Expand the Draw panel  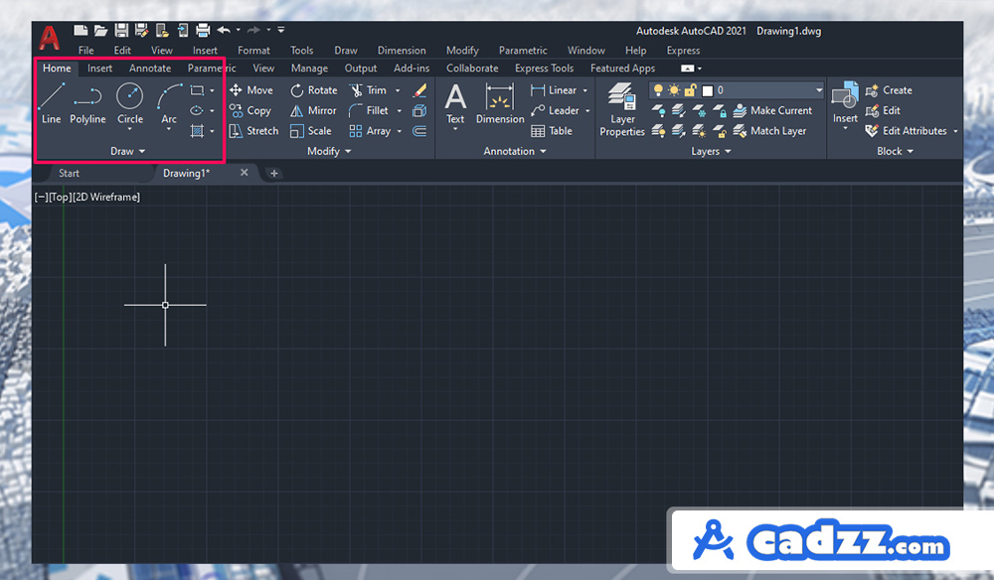pyautogui.click(x=128, y=151)
